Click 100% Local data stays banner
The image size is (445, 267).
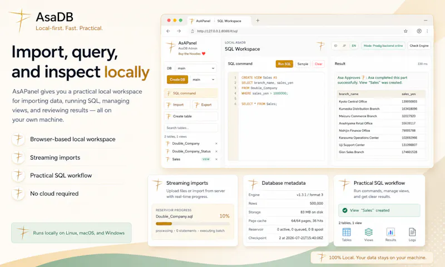[372, 258]
